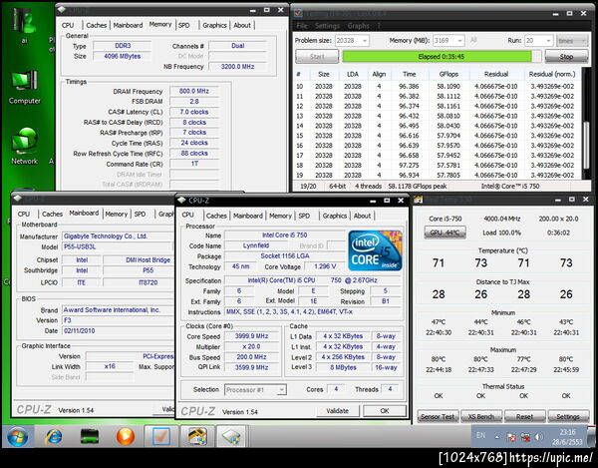Open the volume speaker tray icon
The image size is (598, 468).
click(539, 437)
